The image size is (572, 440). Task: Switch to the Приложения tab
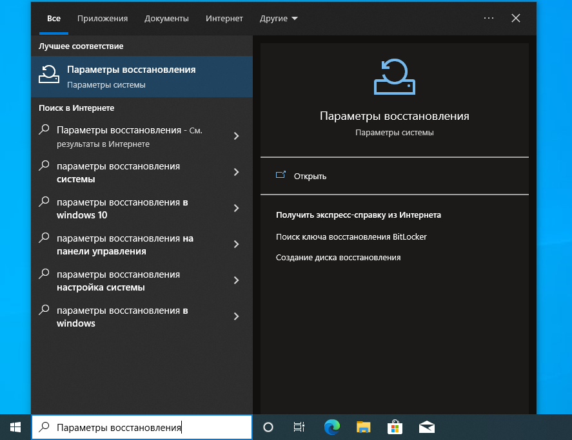[103, 19]
